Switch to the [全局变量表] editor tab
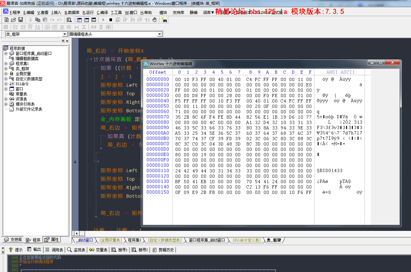 (x=110, y=240)
